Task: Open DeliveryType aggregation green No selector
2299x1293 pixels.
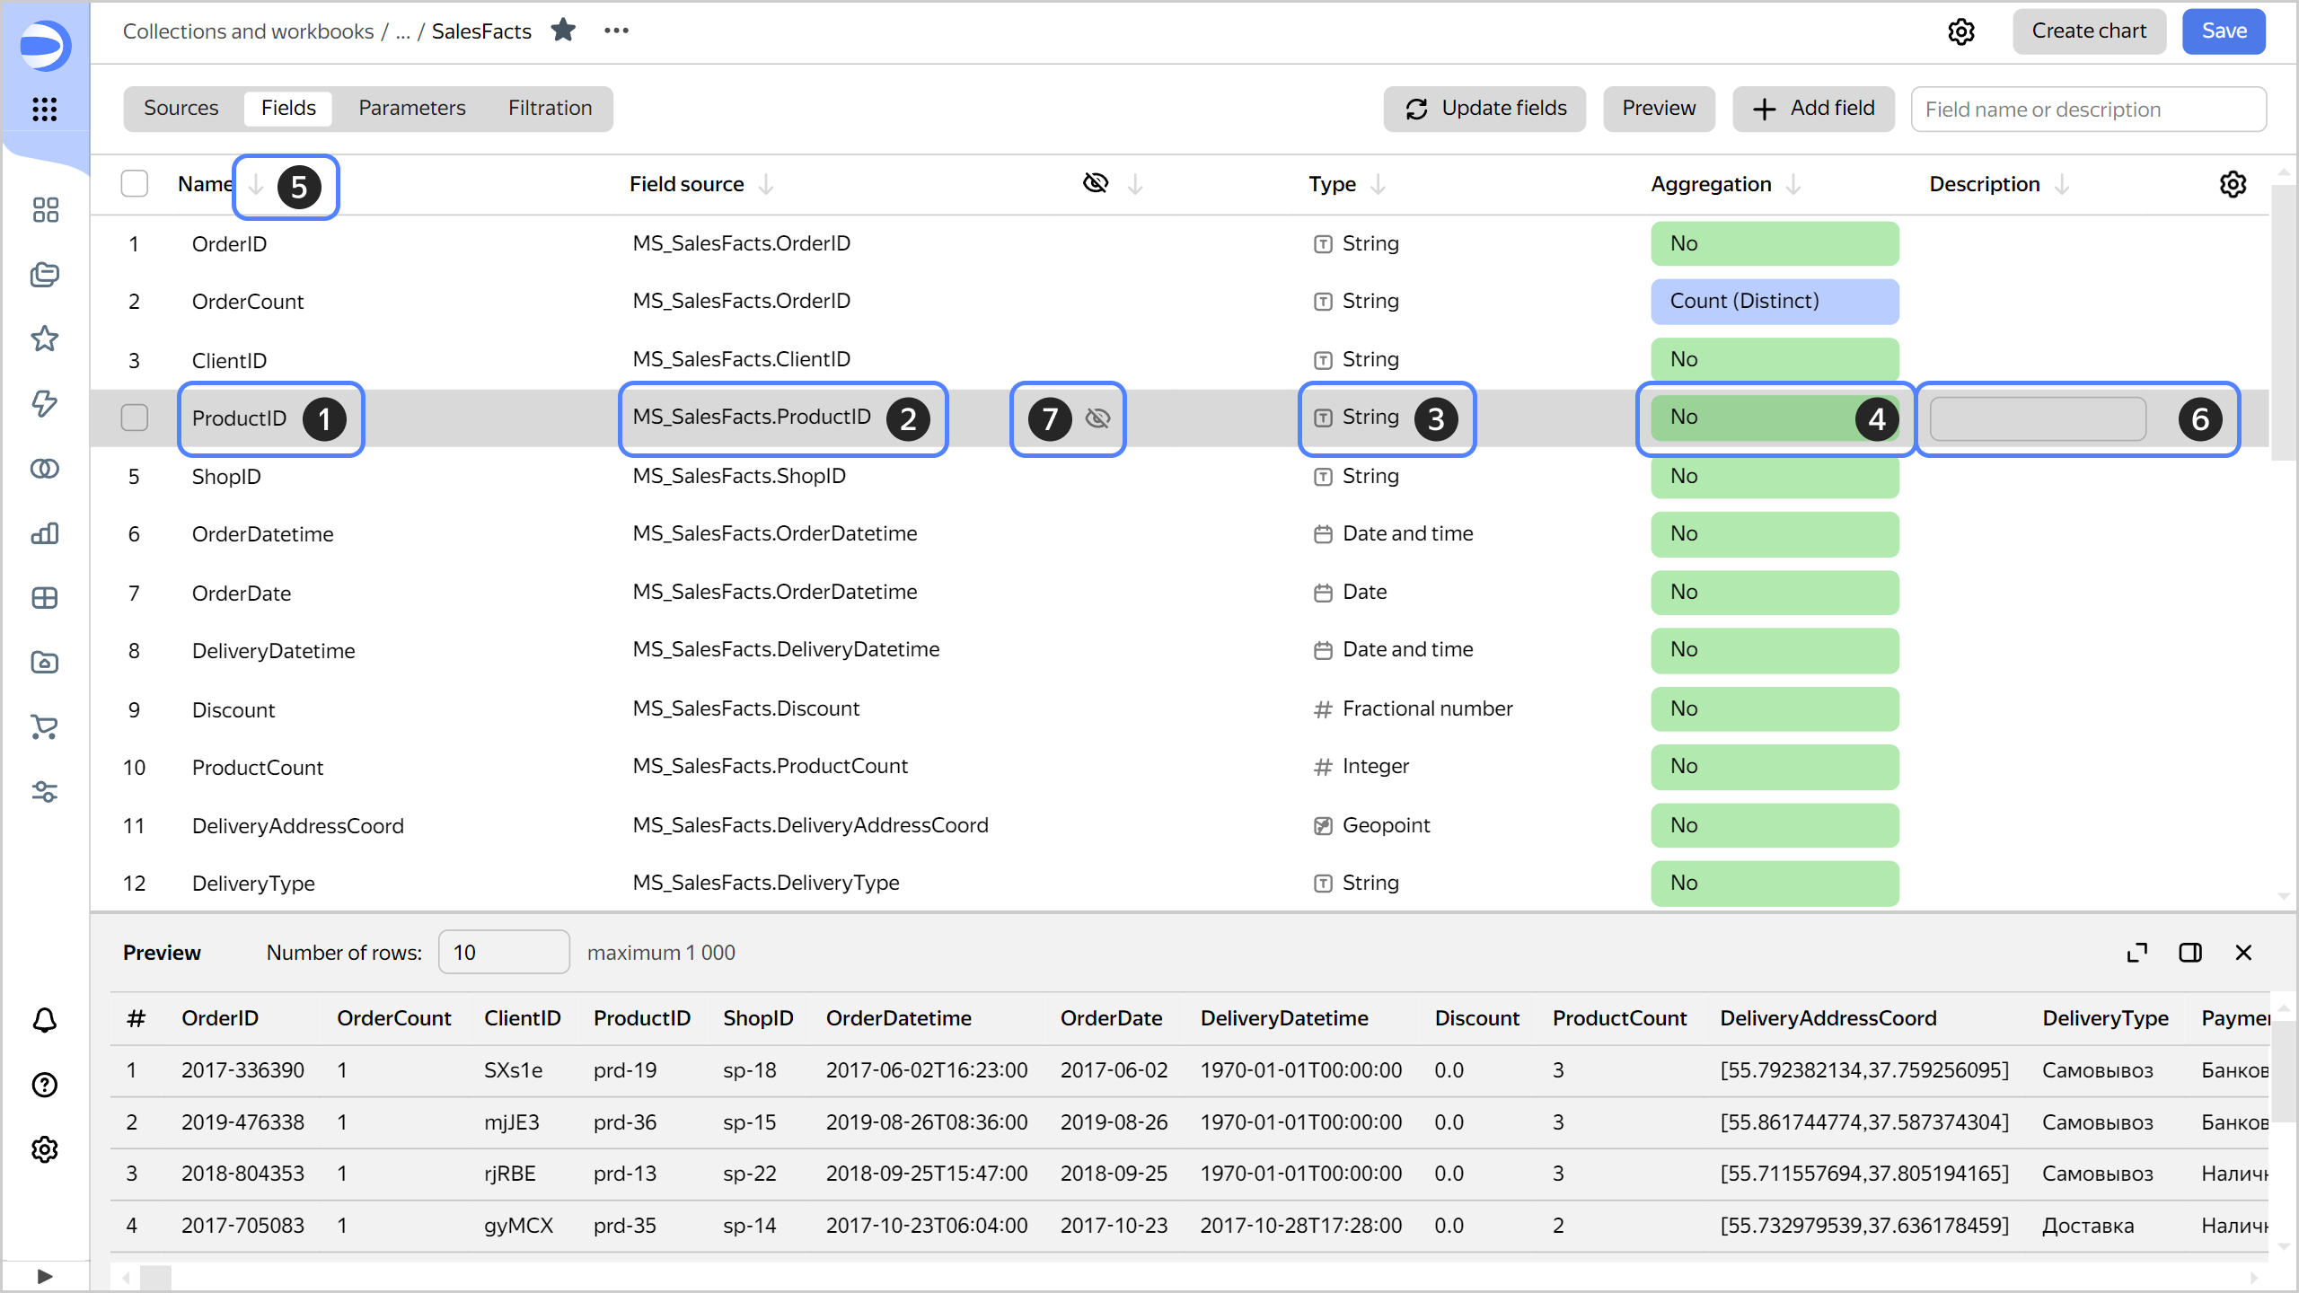Action: (x=1775, y=884)
